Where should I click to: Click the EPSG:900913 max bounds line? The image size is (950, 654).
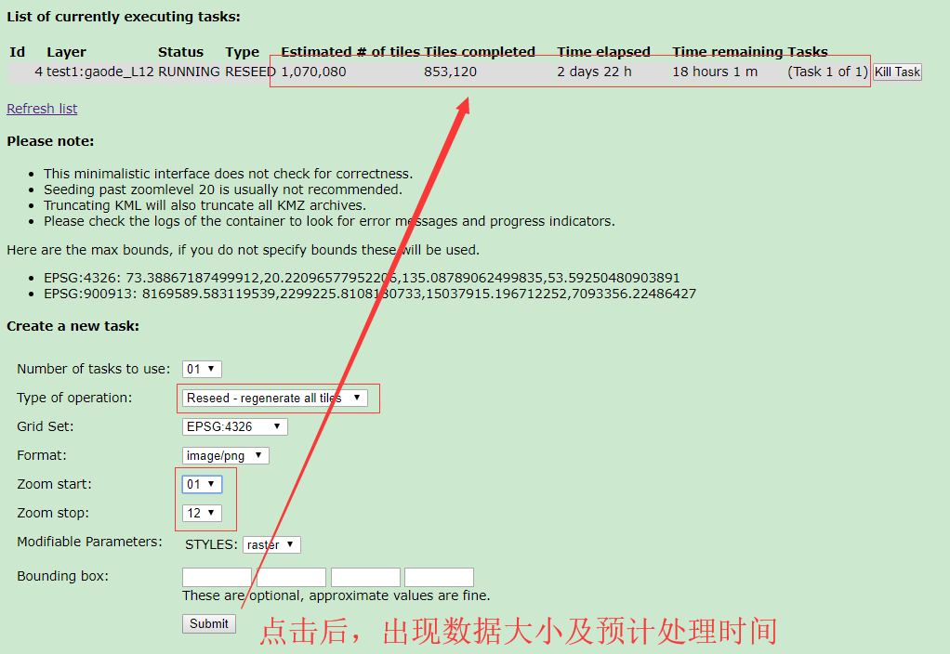point(370,294)
